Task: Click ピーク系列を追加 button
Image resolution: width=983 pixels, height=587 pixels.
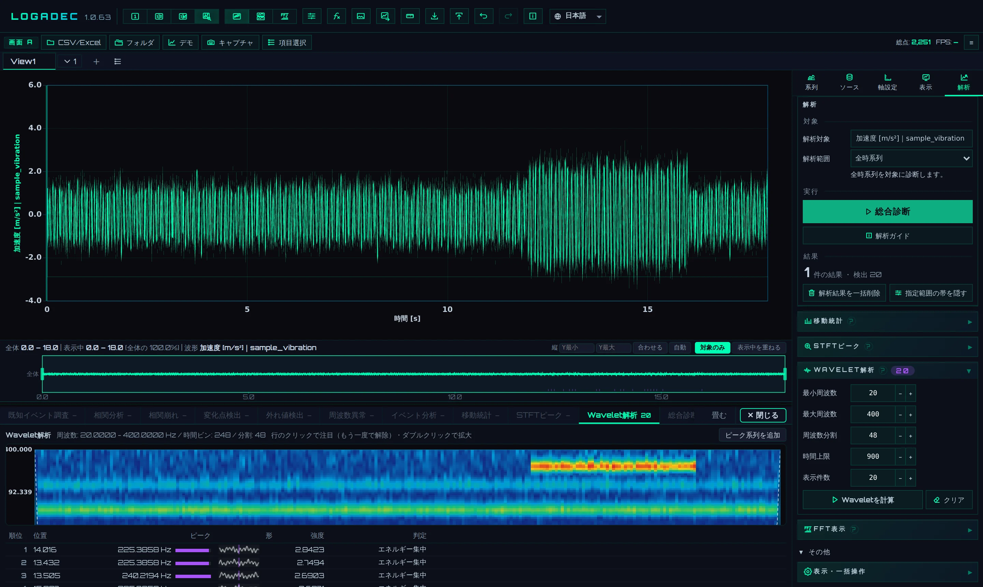Action: pyautogui.click(x=752, y=435)
